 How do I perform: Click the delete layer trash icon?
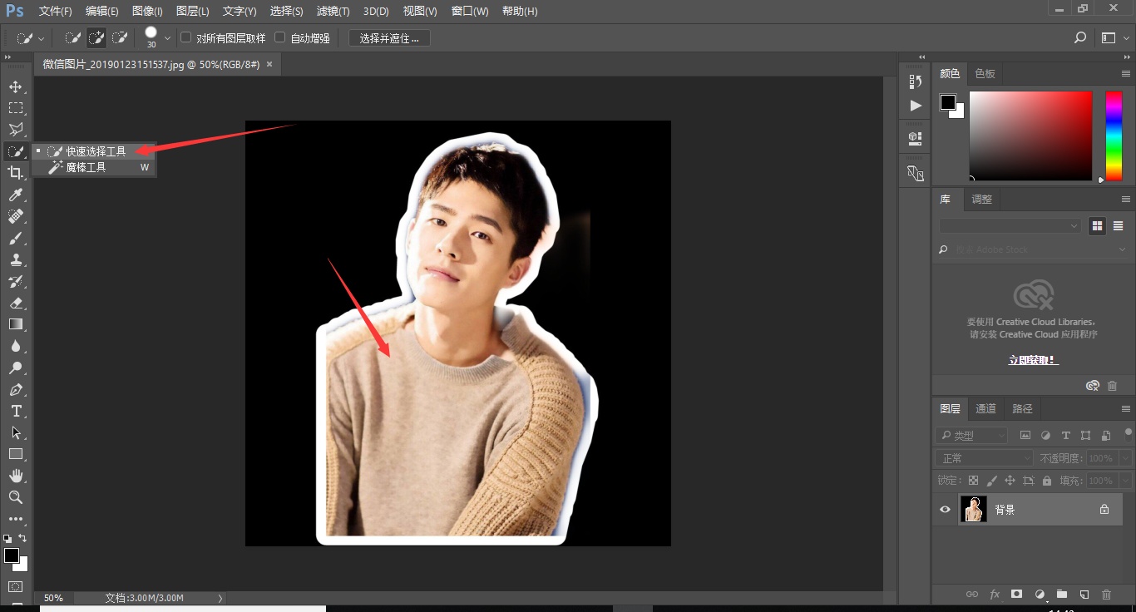click(1106, 595)
